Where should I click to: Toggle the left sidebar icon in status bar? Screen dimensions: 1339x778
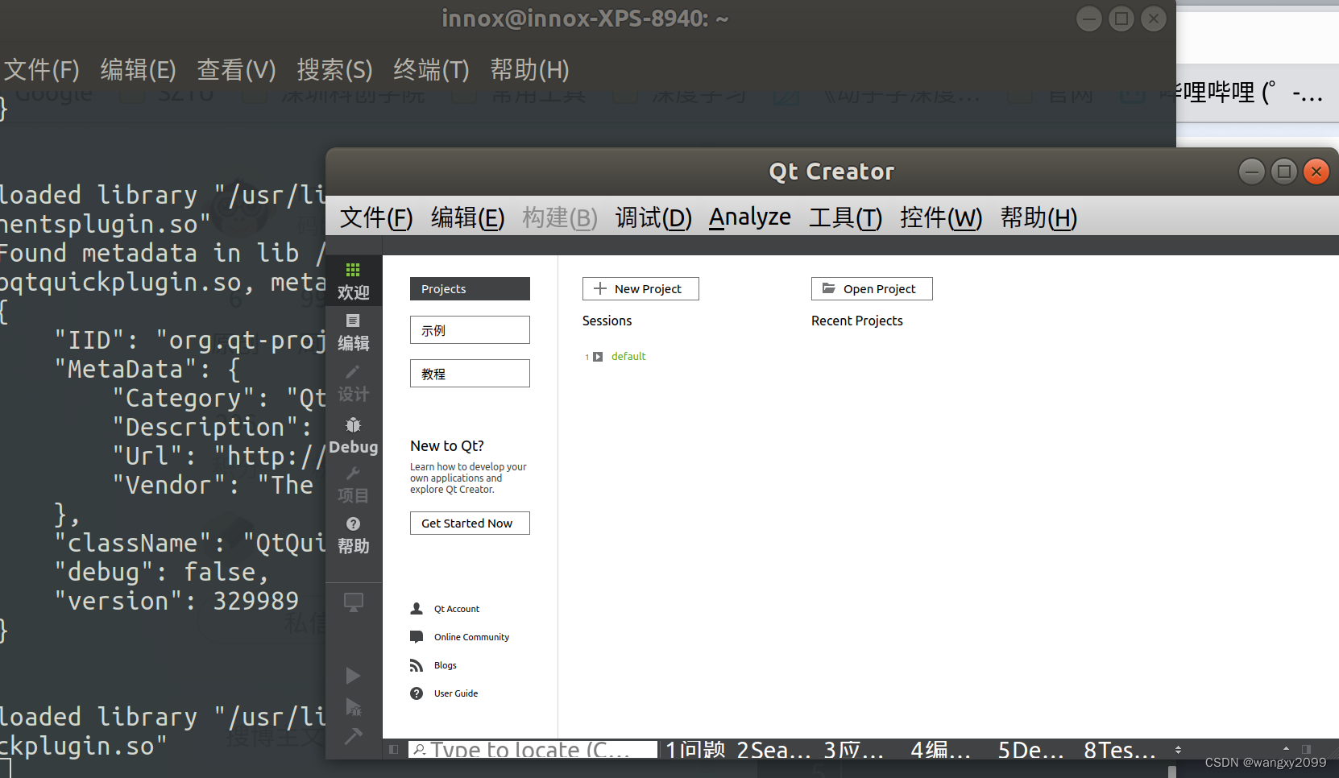(393, 750)
